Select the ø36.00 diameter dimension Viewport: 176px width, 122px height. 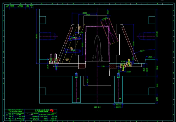click(x=118, y=105)
